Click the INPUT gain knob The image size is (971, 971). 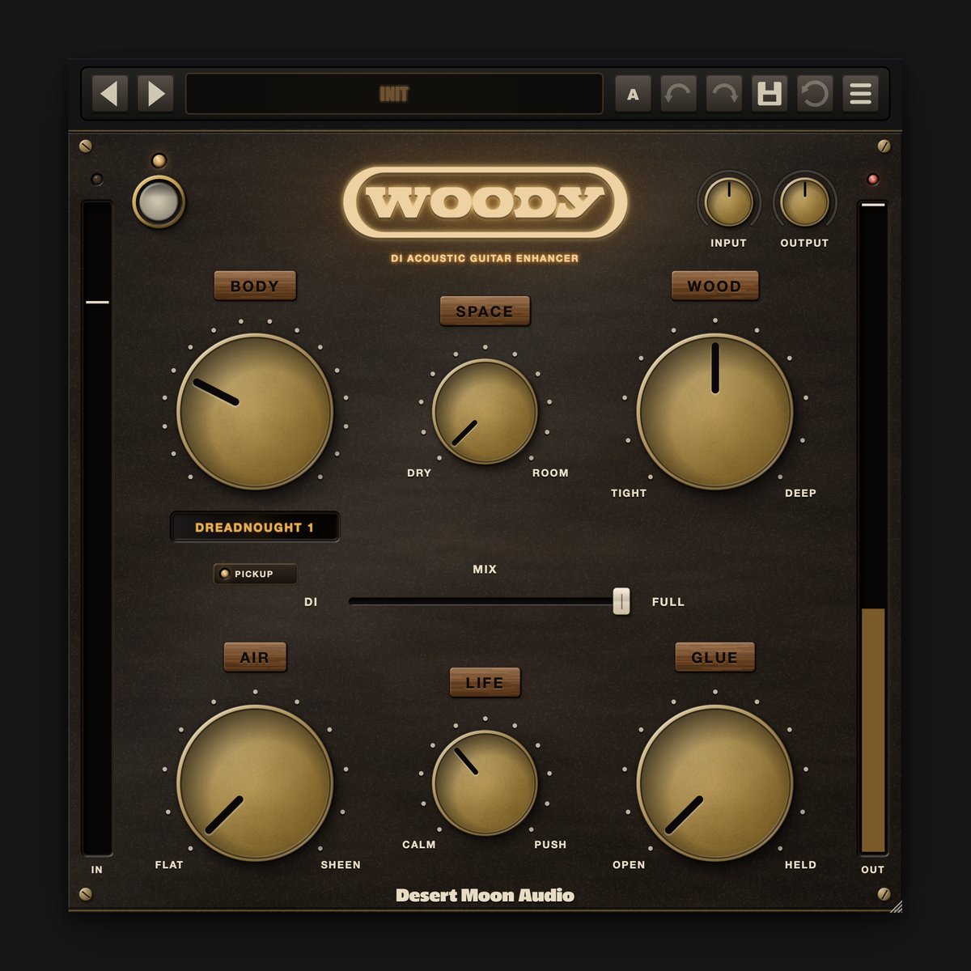[x=728, y=202]
